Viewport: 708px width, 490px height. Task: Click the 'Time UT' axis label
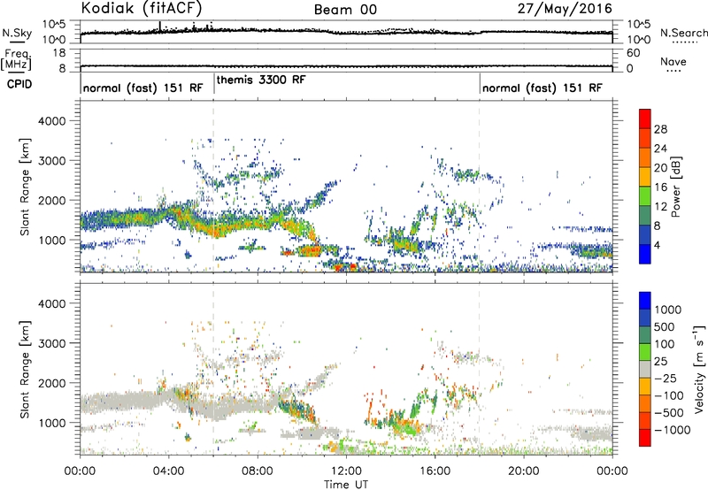(346, 485)
